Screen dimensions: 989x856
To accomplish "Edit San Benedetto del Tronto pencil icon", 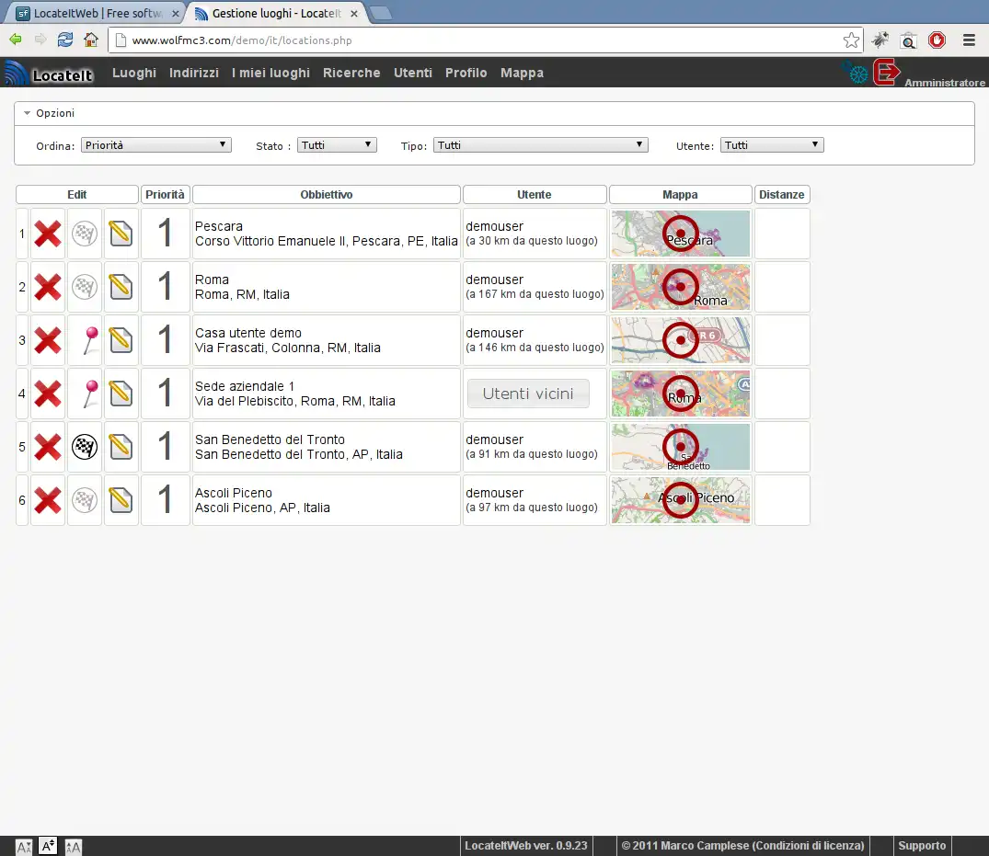I will tap(121, 447).
